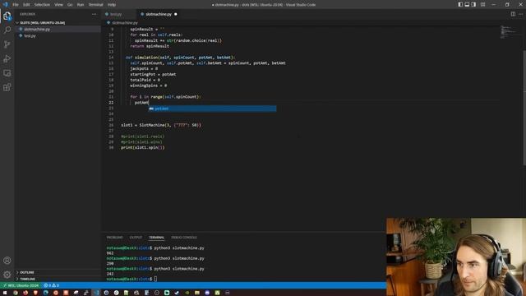This screenshot has width=526, height=296.
Task: Click the 'def simulation' line of code
Action: pyautogui.click(x=181, y=58)
